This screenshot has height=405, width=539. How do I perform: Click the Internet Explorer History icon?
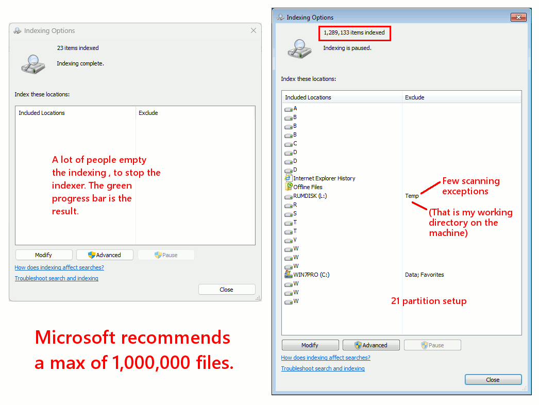(x=288, y=178)
